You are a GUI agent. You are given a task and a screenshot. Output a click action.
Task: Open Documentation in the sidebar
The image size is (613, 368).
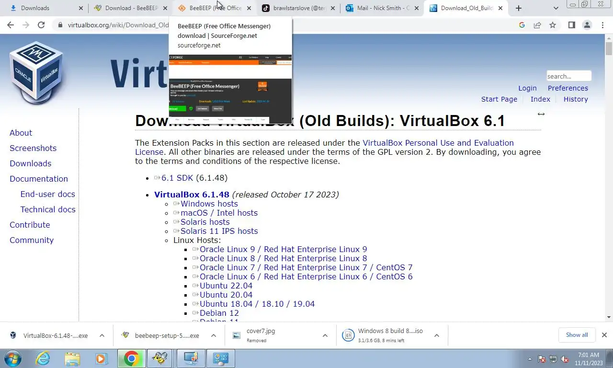39,179
